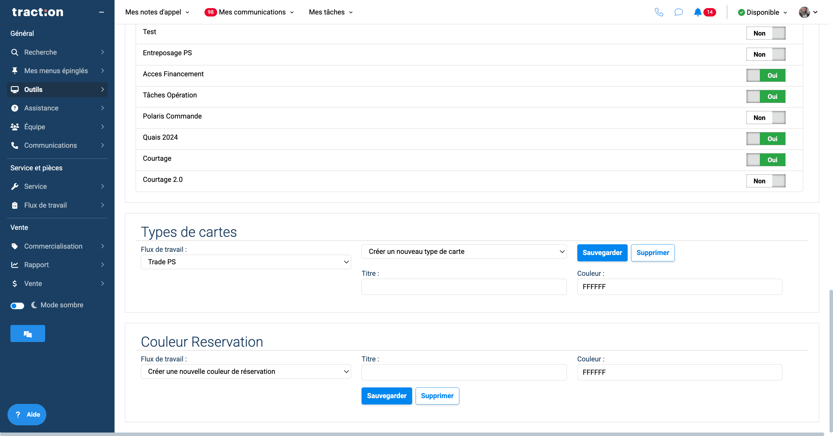Click the red 14 notification badge

point(709,12)
